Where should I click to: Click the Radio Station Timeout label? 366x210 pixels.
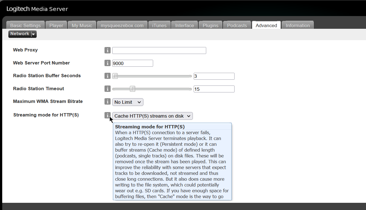(x=39, y=89)
